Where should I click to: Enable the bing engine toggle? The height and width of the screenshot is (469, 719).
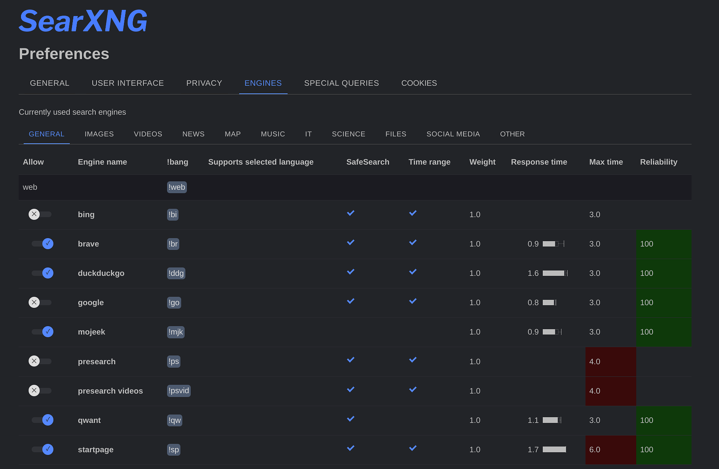pos(40,214)
